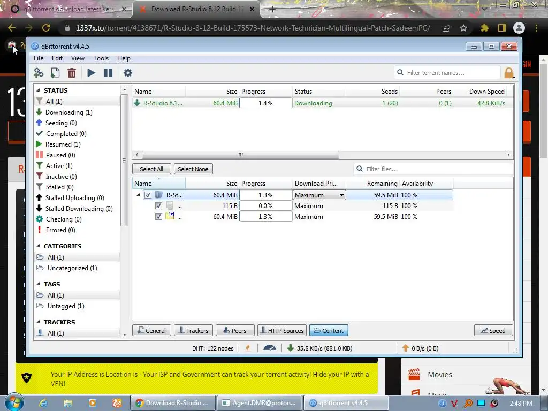Open the Windows Start button

[x=14, y=402]
